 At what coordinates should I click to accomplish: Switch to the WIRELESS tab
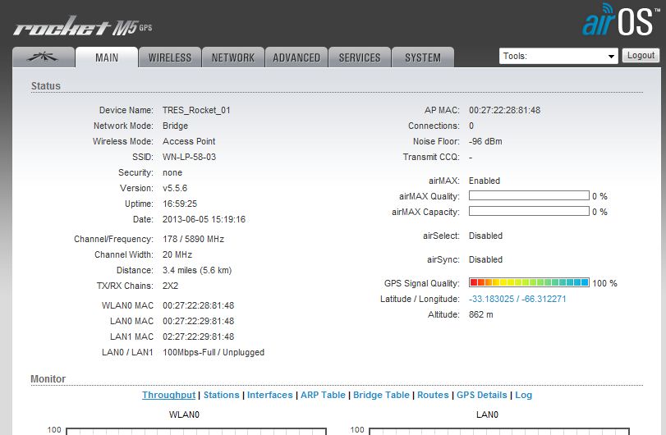point(169,57)
